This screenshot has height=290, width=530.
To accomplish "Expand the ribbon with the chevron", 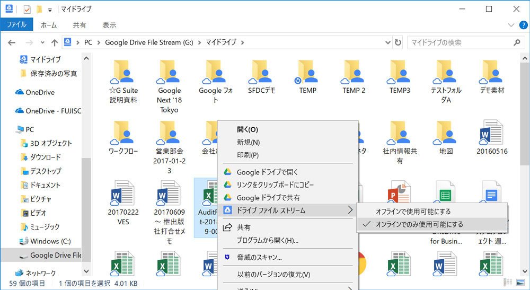I will tap(511, 25).
